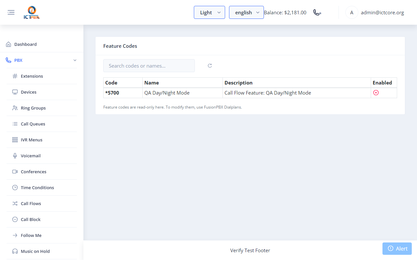Click the Follow Me arrow icon
The width and height of the screenshot is (417, 260).
point(15,235)
